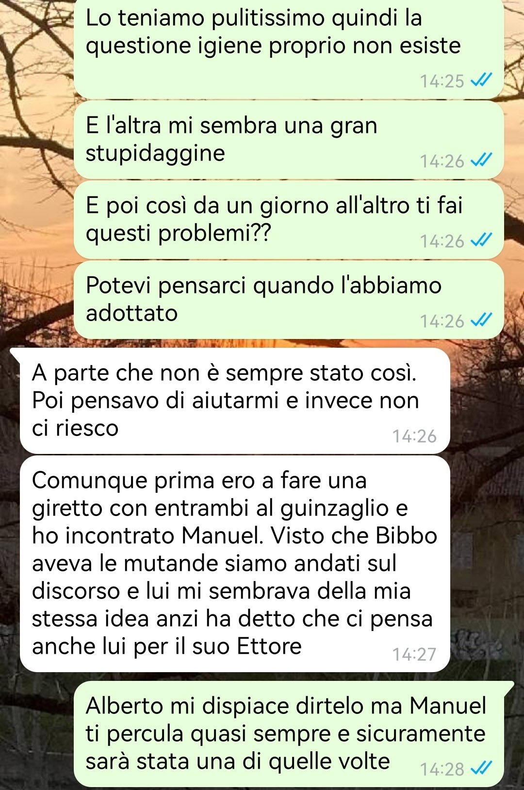The image size is (524, 790).
Task: Tap read-receipt double check at 14:25
Action: 482,80
